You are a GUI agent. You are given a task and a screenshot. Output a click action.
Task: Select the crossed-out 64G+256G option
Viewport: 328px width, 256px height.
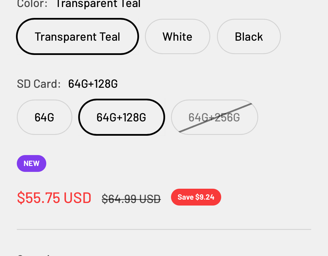214,117
